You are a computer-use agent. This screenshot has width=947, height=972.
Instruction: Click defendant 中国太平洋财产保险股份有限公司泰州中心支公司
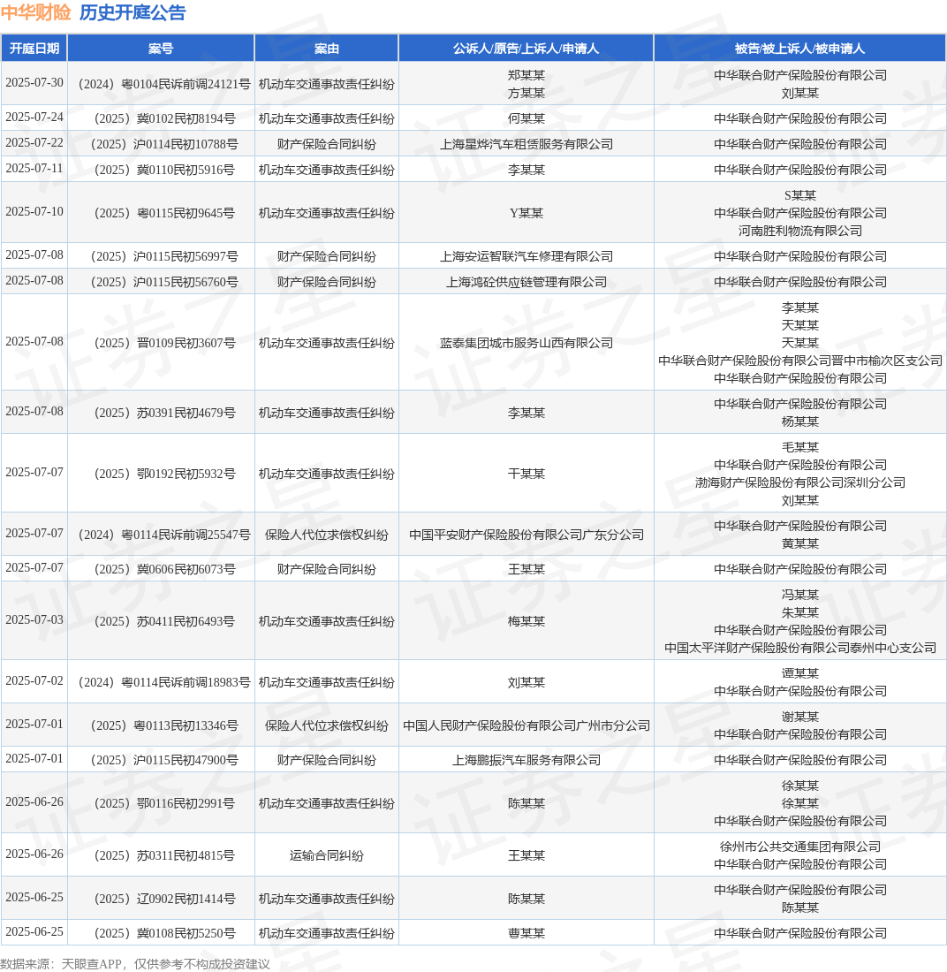(x=800, y=648)
